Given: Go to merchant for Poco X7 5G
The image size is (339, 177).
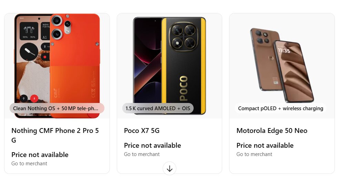Looking at the screenshot, I should 142,154.
